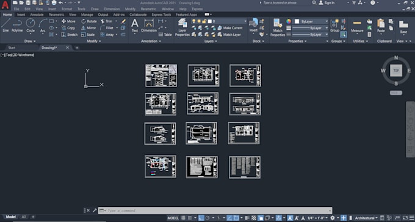The height and width of the screenshot is (222, 415).
Task: Click the Insert block tool
Action: coord(253,26)
